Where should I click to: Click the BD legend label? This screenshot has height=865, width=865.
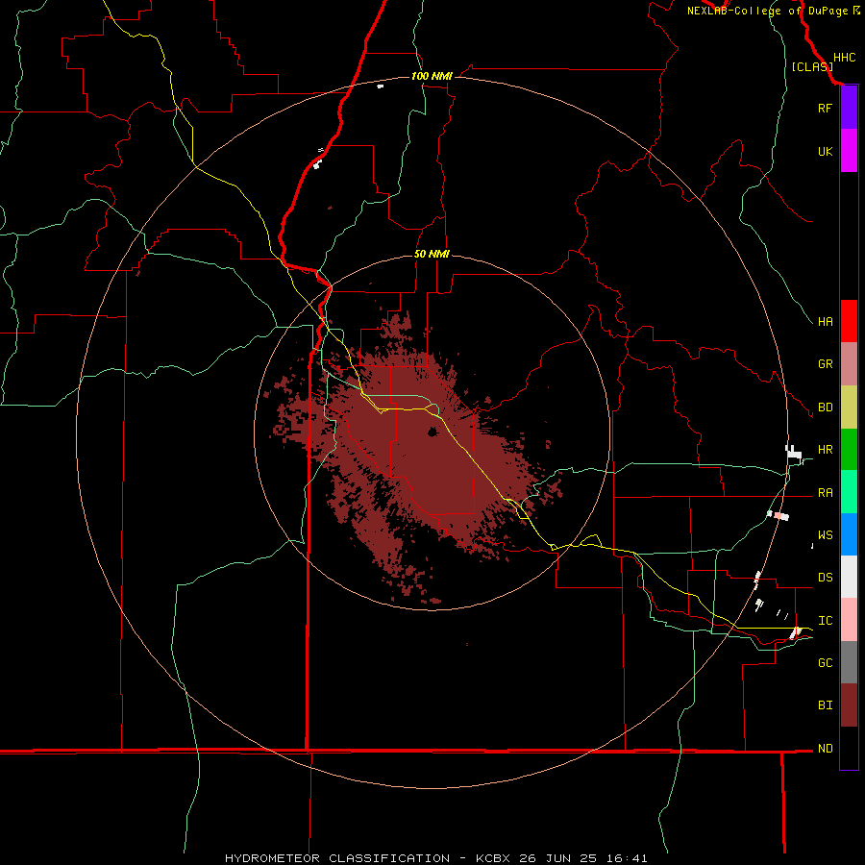pos(825,408)
